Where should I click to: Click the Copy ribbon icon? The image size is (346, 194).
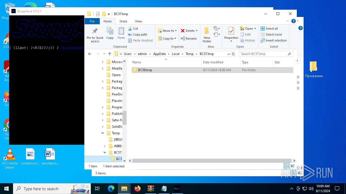click(110, 33)
